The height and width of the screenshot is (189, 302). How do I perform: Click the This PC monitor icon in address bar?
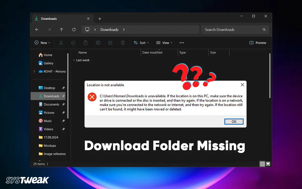pyautogui.click(x=87, y=29)
